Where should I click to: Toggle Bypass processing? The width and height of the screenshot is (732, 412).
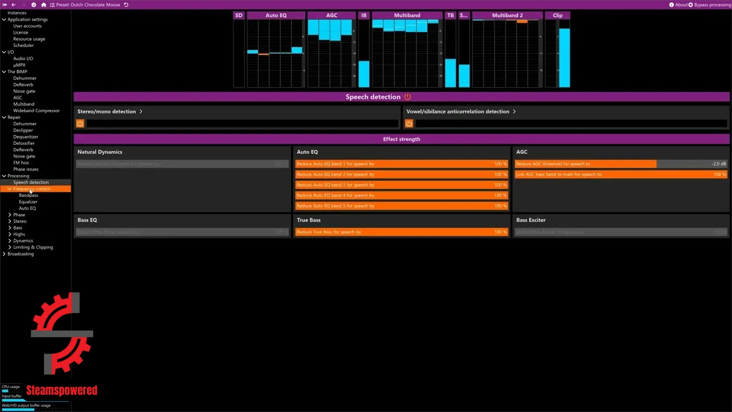tap(709, 5)
